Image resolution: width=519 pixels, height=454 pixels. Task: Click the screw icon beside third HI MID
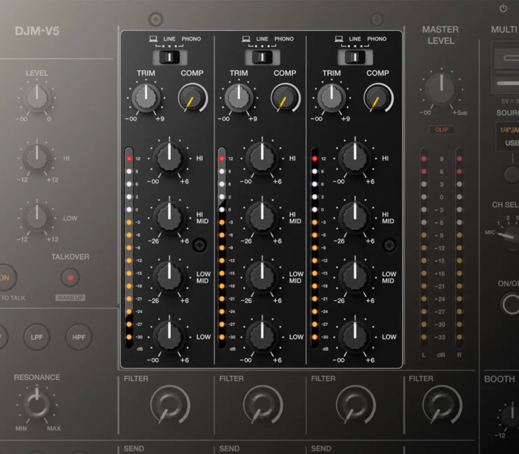click(390, 246)
